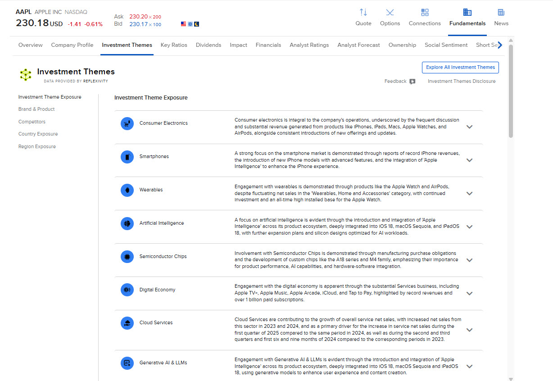The width and height of the screenshot is (553, 381).
Task: Jump to the Competitors section
Action: [x=32, y=122]
